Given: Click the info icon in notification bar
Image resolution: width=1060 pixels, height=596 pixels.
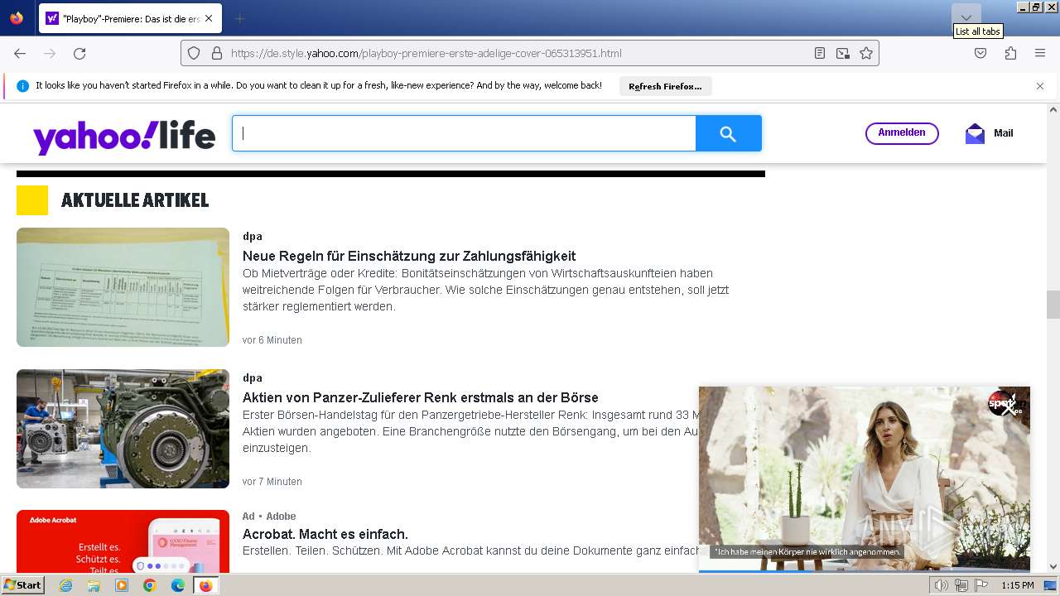Looking at the screenshot, I should [x=23, y=86].
